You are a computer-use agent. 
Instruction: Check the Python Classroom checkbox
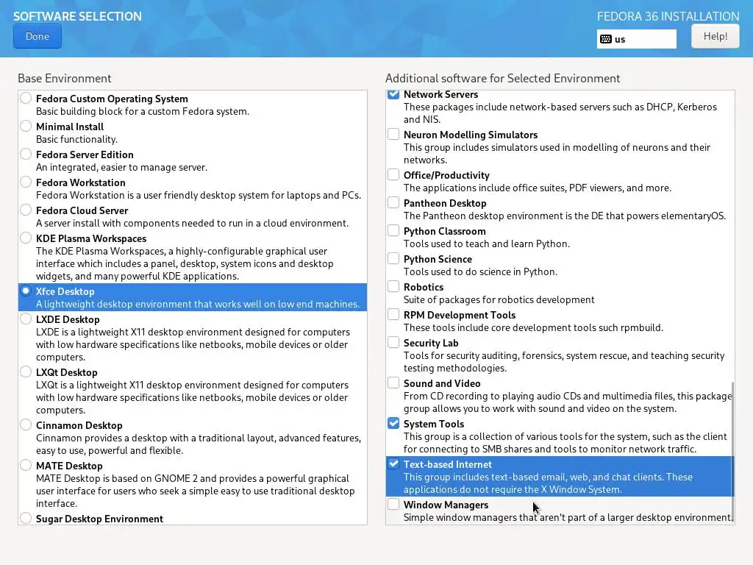393,230
